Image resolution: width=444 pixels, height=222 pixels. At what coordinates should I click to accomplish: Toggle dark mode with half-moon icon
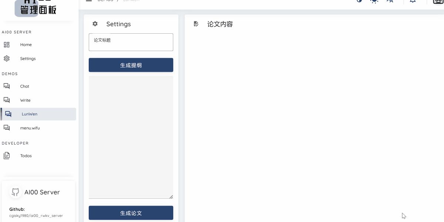coord(359,1)
